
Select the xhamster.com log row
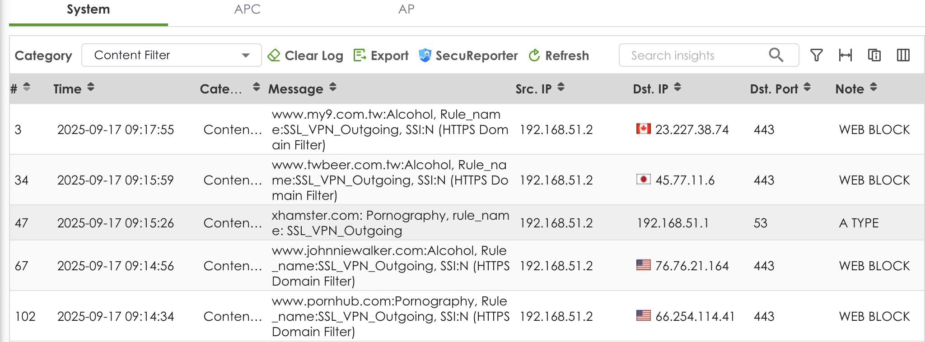point(390,223)
